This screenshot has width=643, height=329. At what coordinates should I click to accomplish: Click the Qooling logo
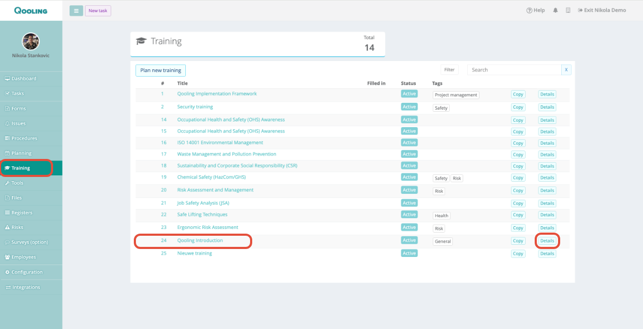31,10
